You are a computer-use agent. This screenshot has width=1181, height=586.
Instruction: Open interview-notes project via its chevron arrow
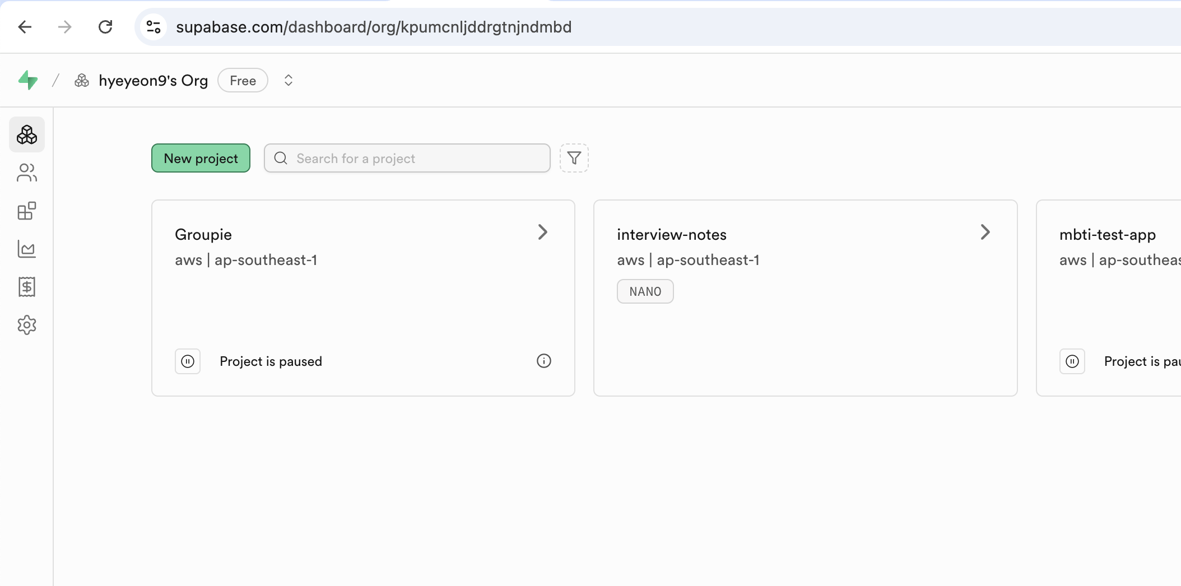985,232
